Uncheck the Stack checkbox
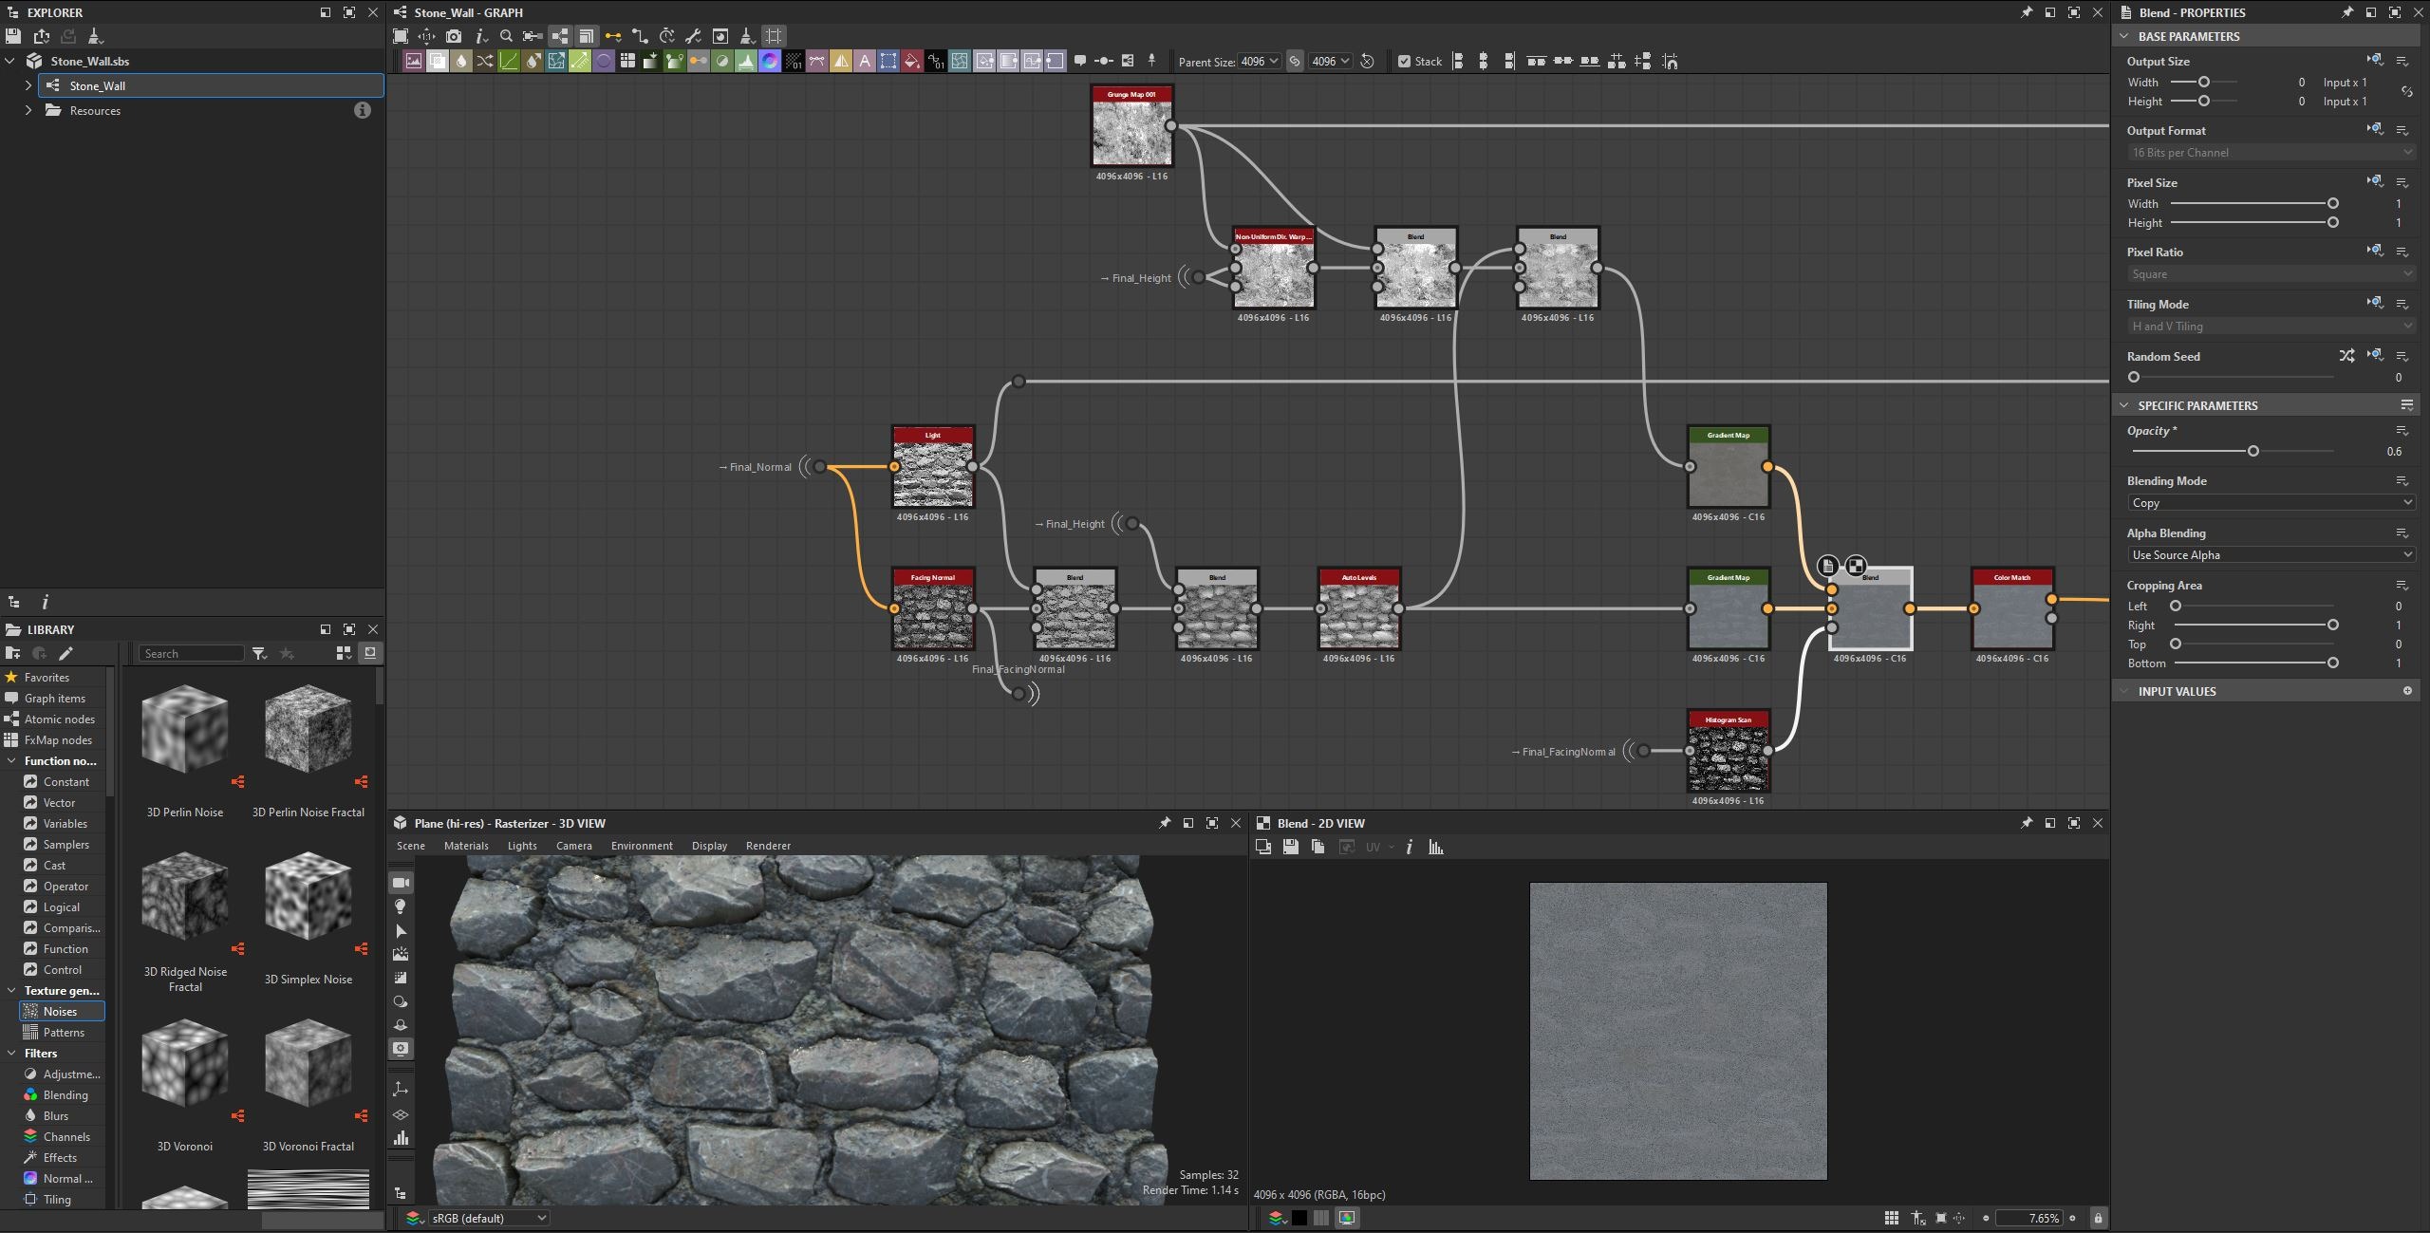This screenshot has width=2430, height=1233. point(1404,62)
